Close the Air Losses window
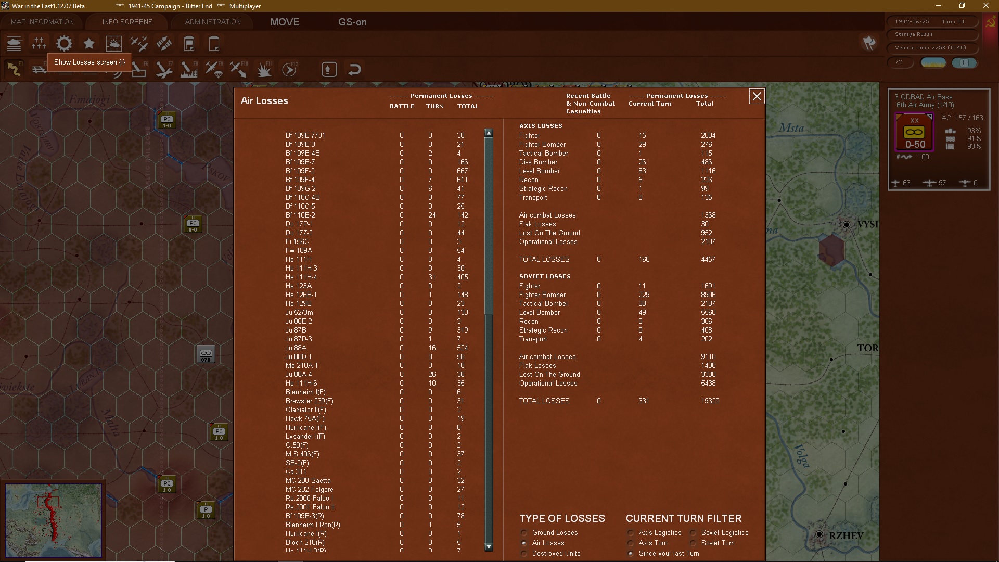999x562 pixels. (757, 96)
